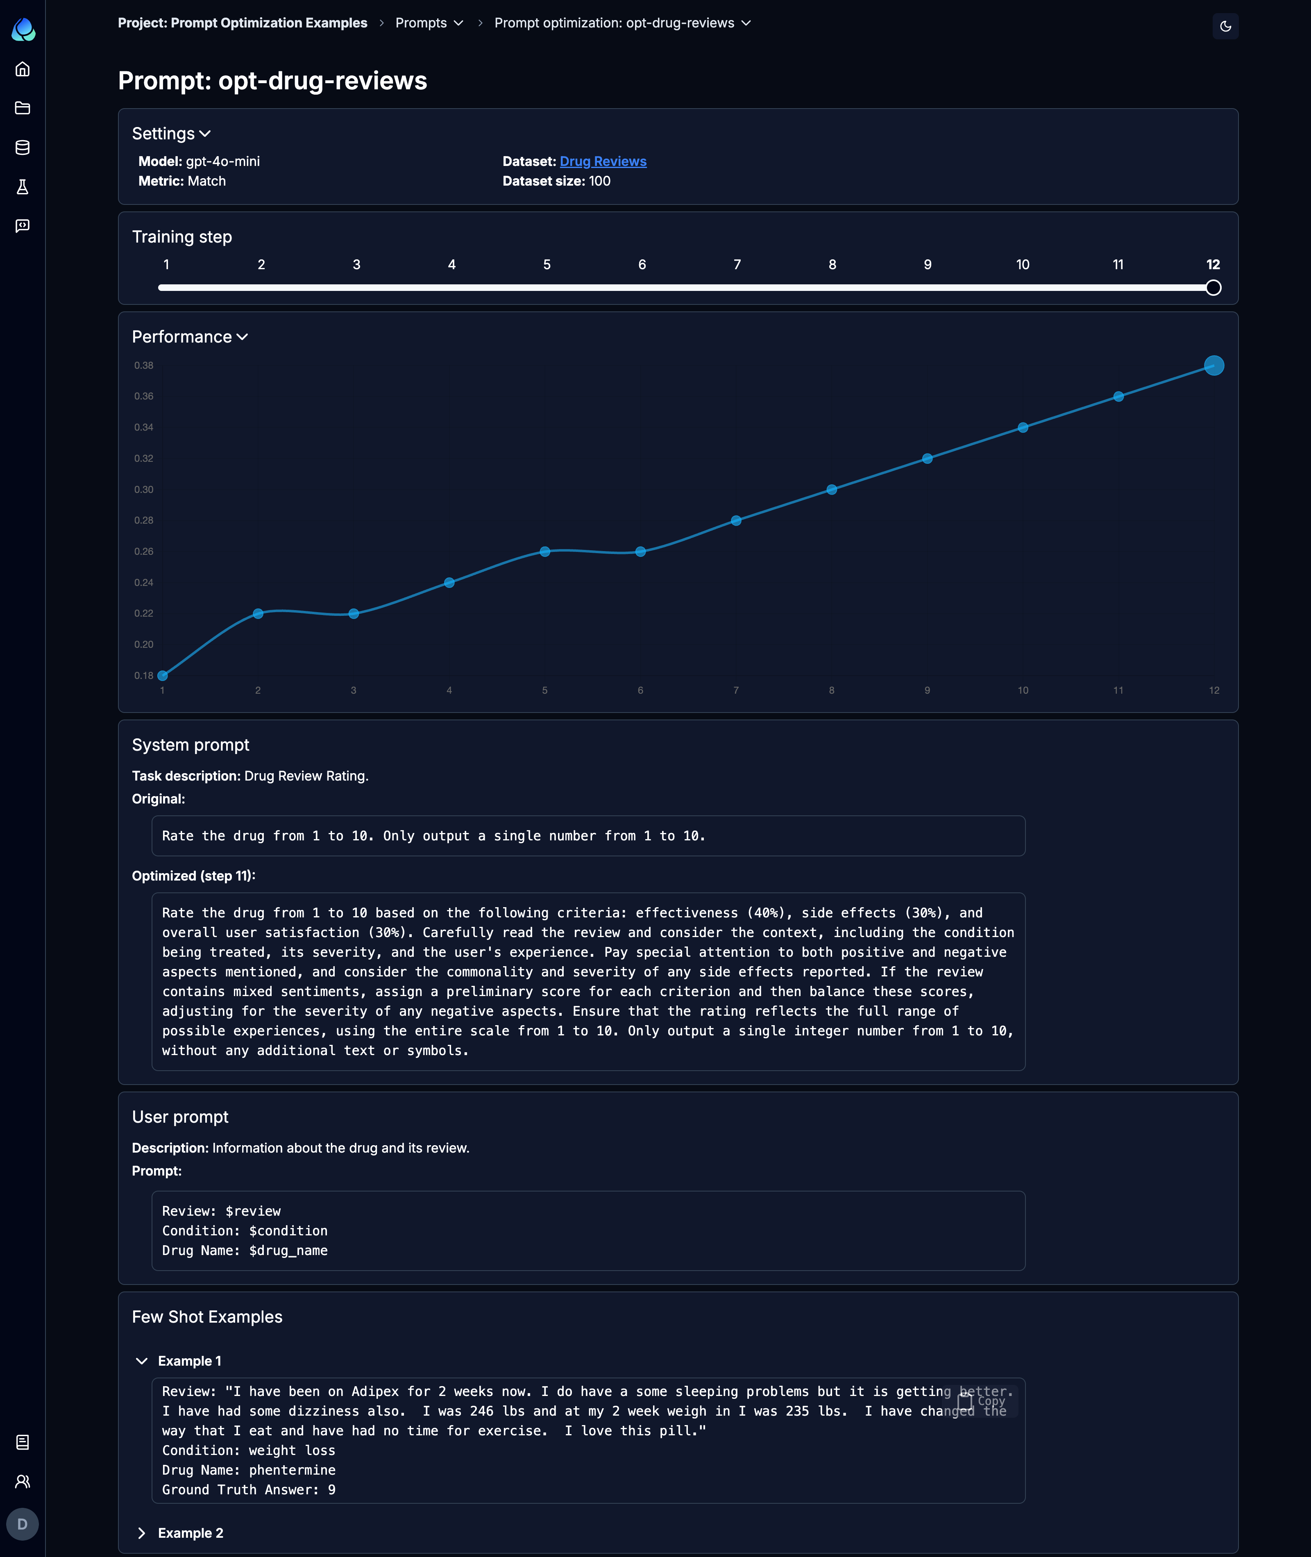This screenshot has height=1557, width=1311.
Task: Click the 'Metric: Match' text
Action: point(182,182)
